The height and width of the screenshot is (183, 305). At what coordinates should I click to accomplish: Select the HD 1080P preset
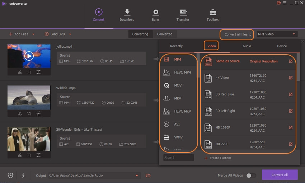(x=248, y=128)
